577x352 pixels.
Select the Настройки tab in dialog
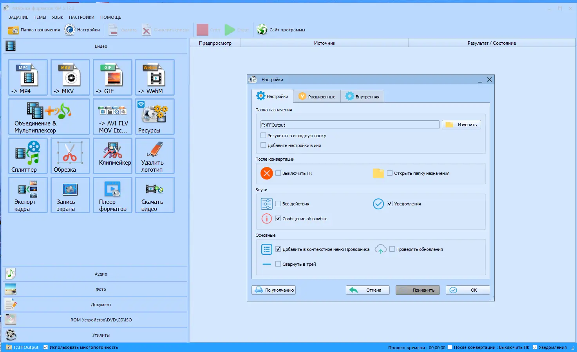[x=272, y=96]
